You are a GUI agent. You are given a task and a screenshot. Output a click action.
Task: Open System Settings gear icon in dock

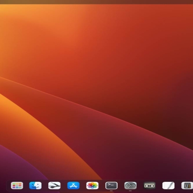point(130,185)
